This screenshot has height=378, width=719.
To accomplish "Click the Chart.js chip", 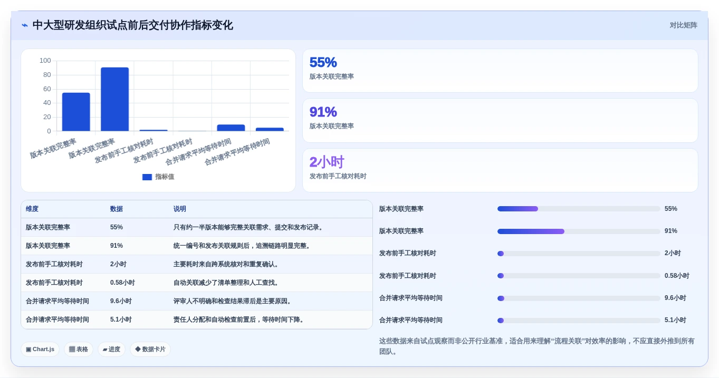I will point(40,349).
